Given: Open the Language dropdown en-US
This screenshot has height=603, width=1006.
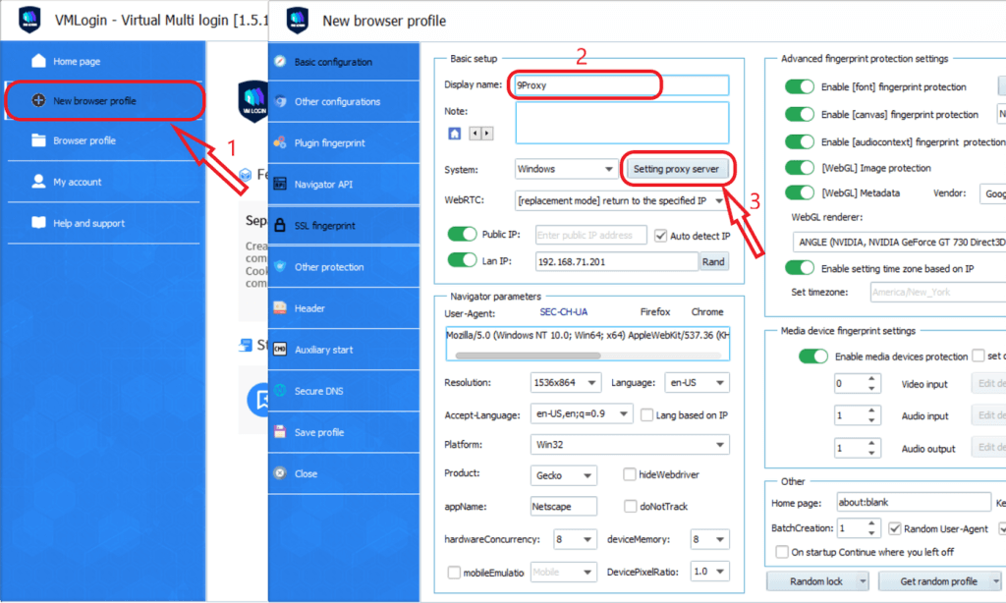Looking at the screenshot, I should 697,382.
